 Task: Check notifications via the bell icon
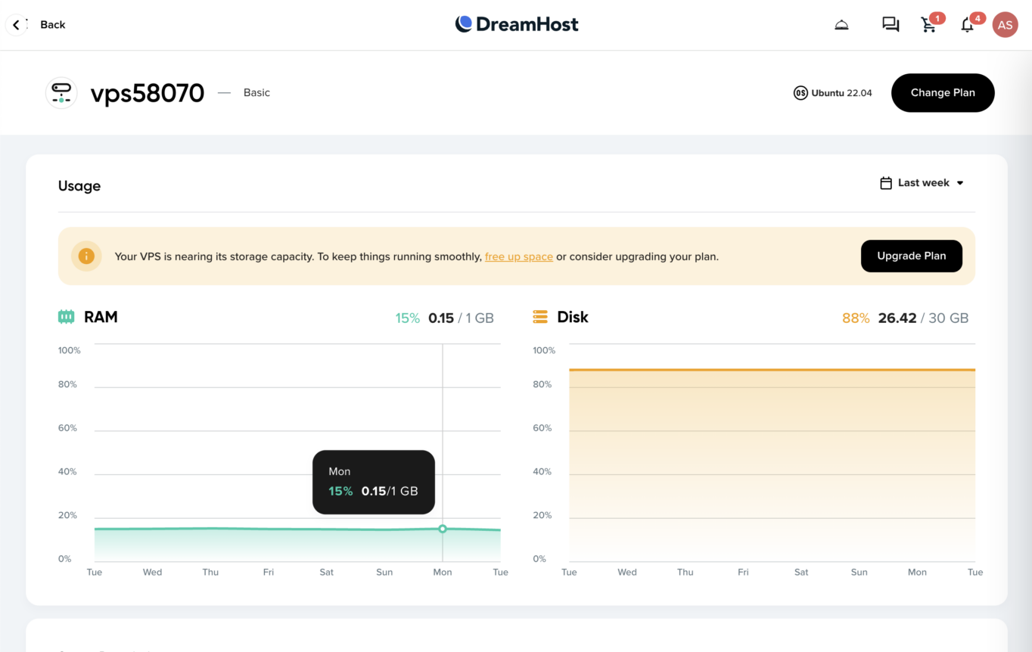(967, 25)
